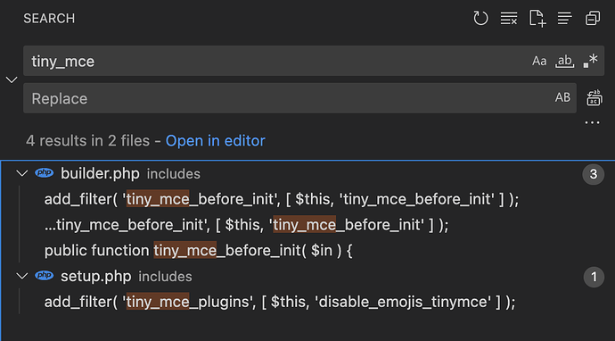Collapse builder.php results group

[22, 173]
